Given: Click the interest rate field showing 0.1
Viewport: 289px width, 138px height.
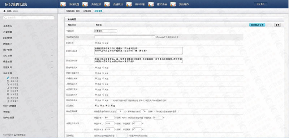Looking at the screenshot, I should (158, 118).
